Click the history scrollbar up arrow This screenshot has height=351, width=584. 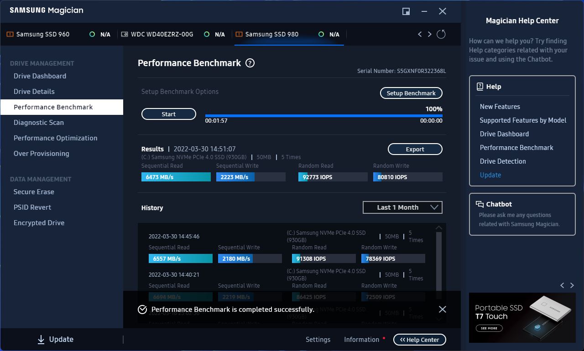[439, 228]
